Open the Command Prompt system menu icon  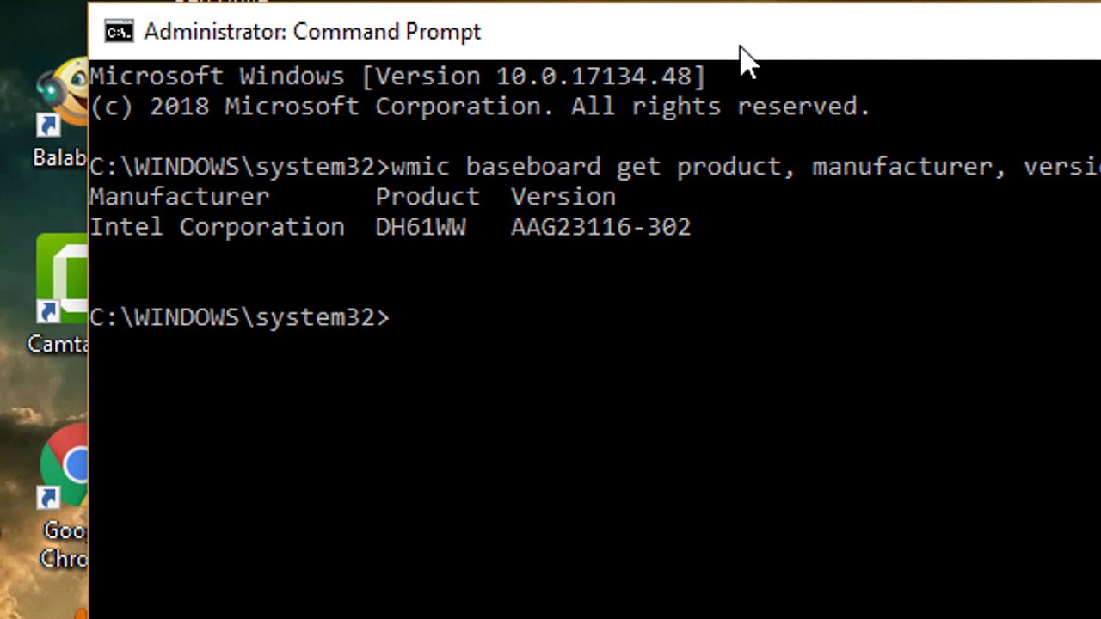(119, 32)
